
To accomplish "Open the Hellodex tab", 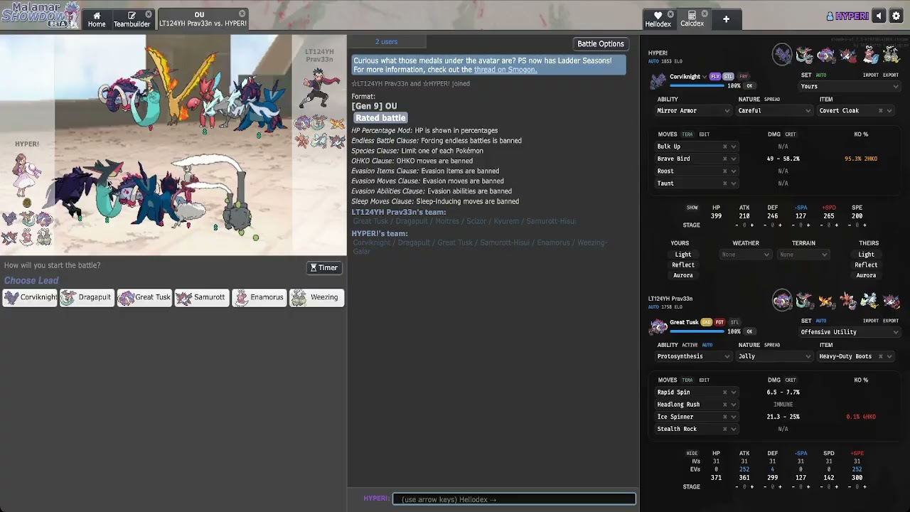I will [658, 19].
